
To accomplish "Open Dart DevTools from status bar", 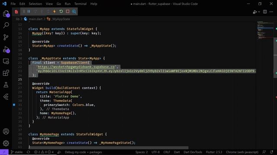I will (193, 152).
